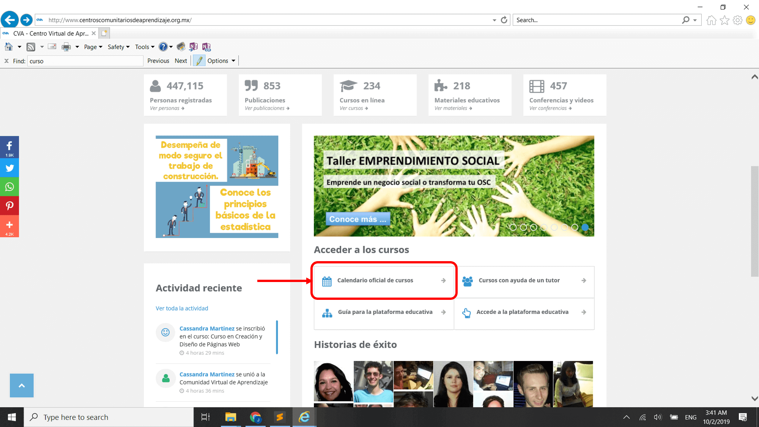Select the first carousel dot
759x427 pixels.
tap(513, 227)
